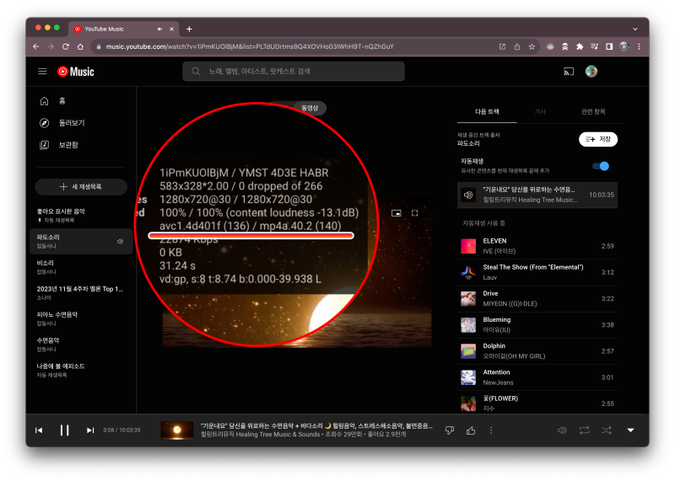
Task: Create a new playlist (새 재생목록)
Action: (x=81, y=186)
